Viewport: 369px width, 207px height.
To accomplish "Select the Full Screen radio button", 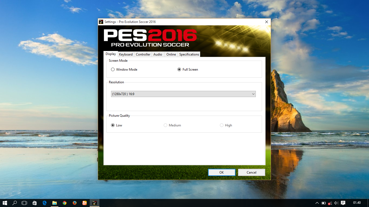I will pyautogui.click(x=179, y=70).
